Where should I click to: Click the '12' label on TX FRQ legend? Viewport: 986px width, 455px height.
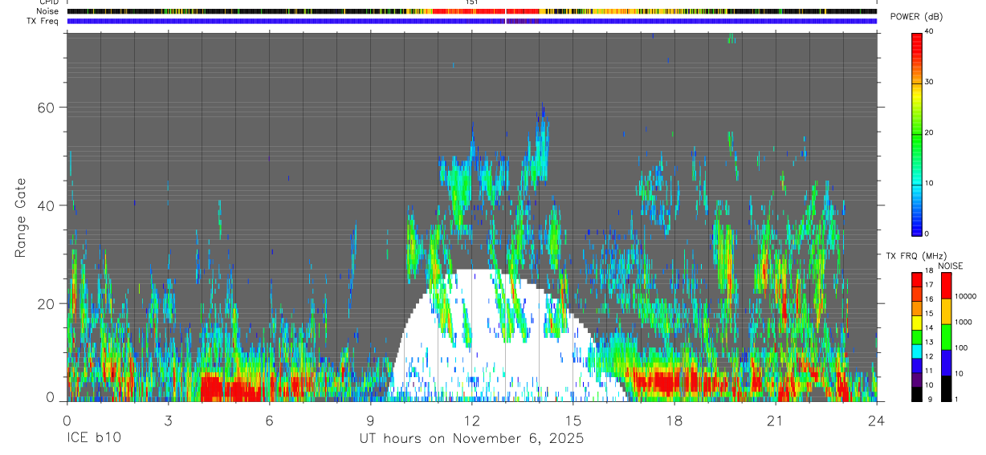point(929,356)
